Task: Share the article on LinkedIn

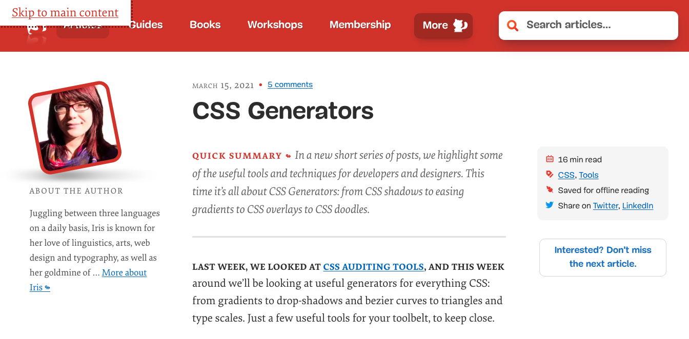Action: [x=637, y=205]
